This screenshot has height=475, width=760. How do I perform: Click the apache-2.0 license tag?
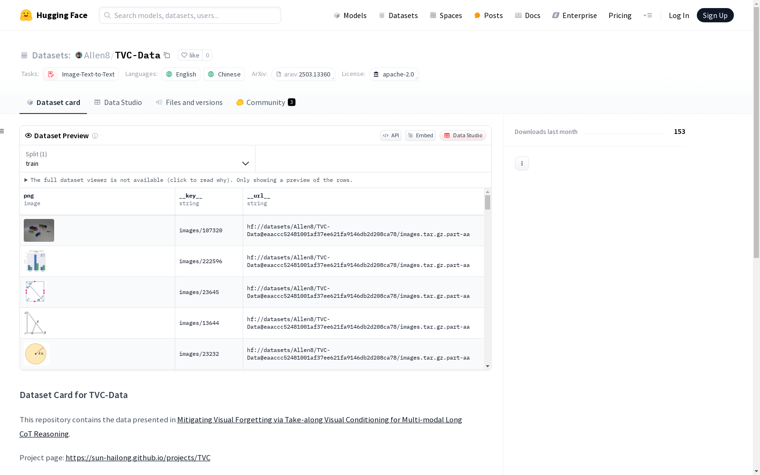[x=394, y=74]
